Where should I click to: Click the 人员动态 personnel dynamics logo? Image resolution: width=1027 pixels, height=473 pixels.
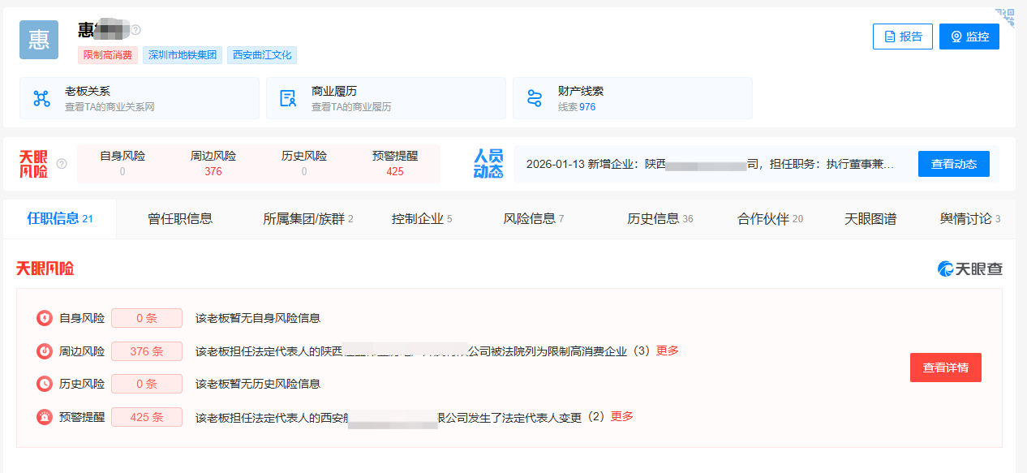click(487, 163)
